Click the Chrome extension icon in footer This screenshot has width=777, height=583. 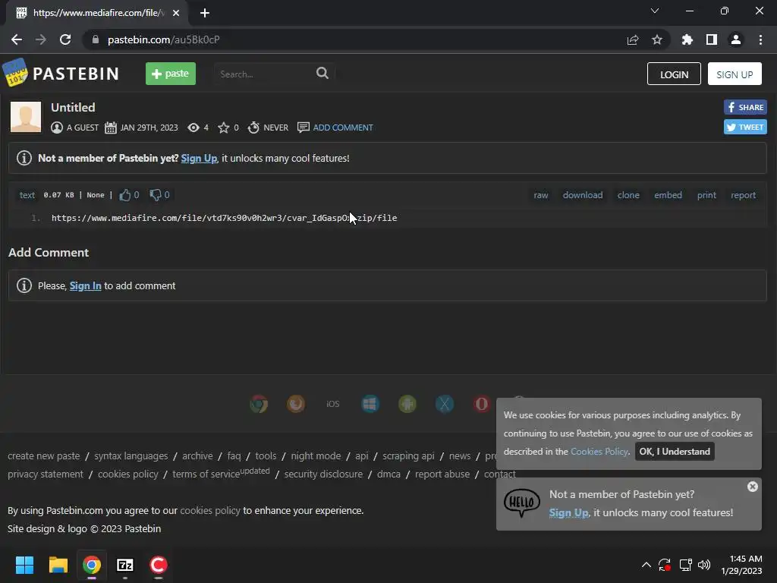coord(259,404)
